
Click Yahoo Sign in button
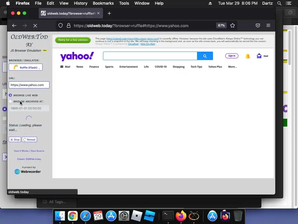(x=232, y=56)
